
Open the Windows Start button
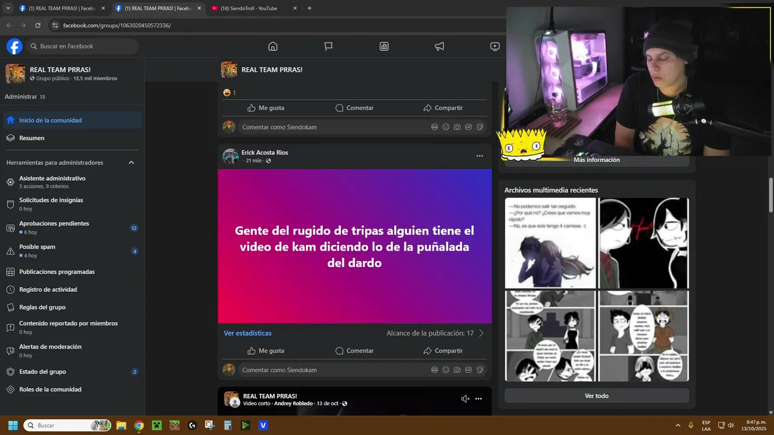point(13,425)
